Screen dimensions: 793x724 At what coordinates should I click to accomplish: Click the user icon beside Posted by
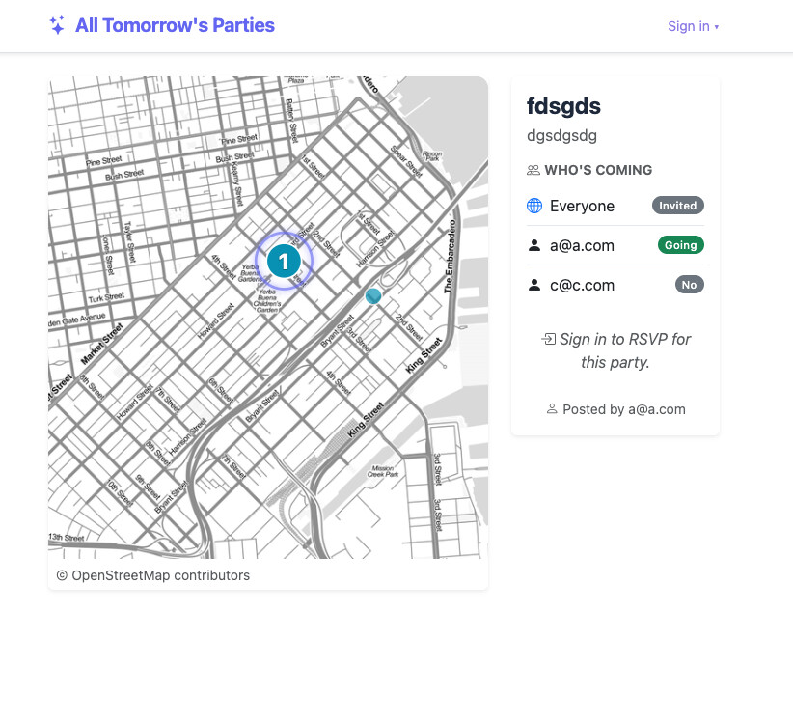coord(552,409)
